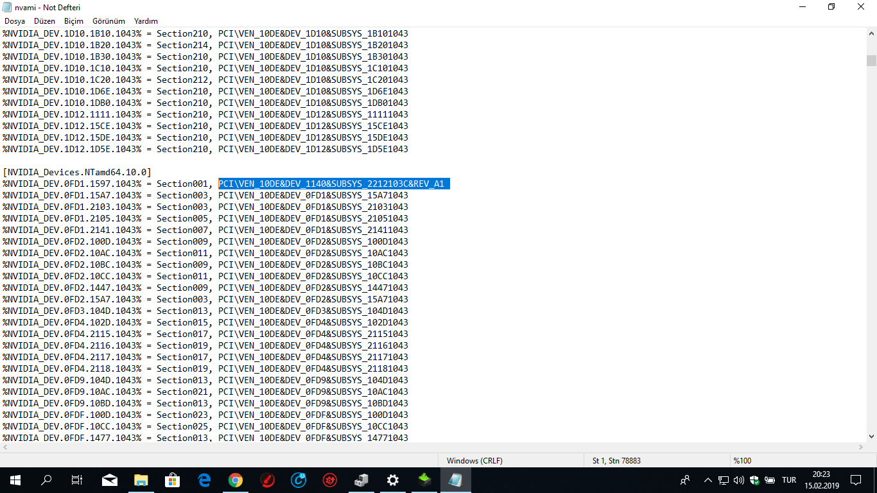Click "Section025" in the 0FDF.10CC line
This screenshot has width=877, height=493.
coord(182,426)
